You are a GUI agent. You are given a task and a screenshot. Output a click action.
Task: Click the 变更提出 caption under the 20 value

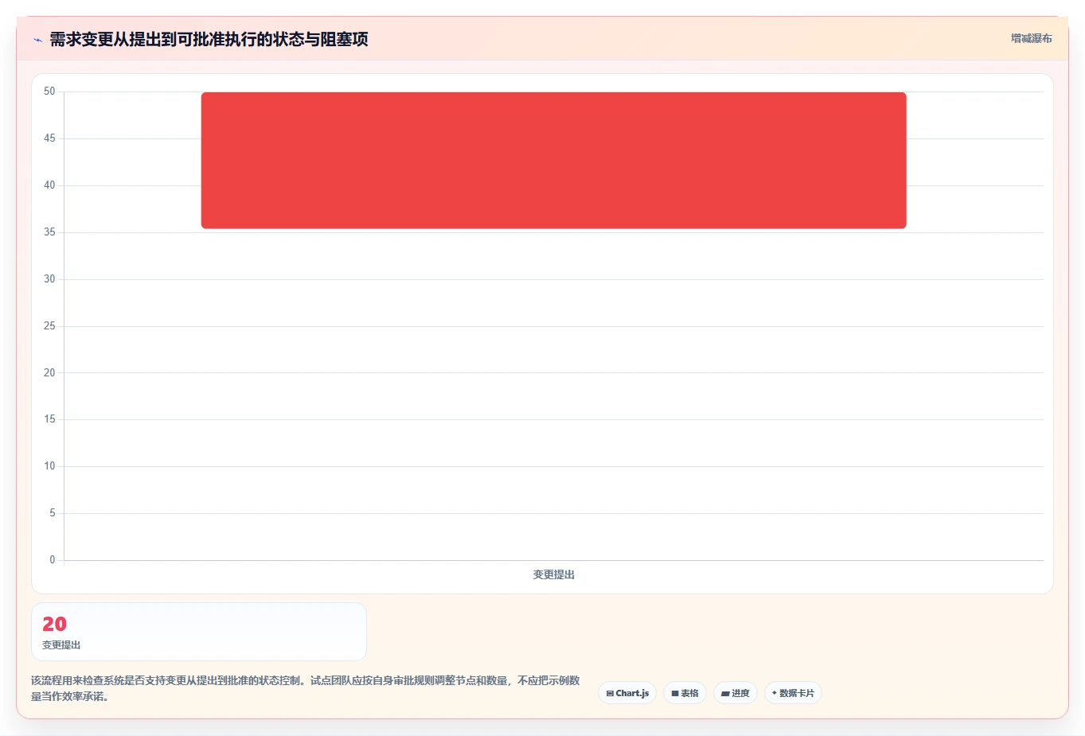tap(61, 645)
